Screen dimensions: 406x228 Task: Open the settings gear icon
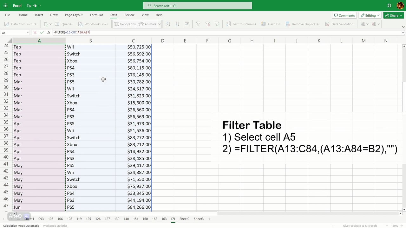pos(389,6)
